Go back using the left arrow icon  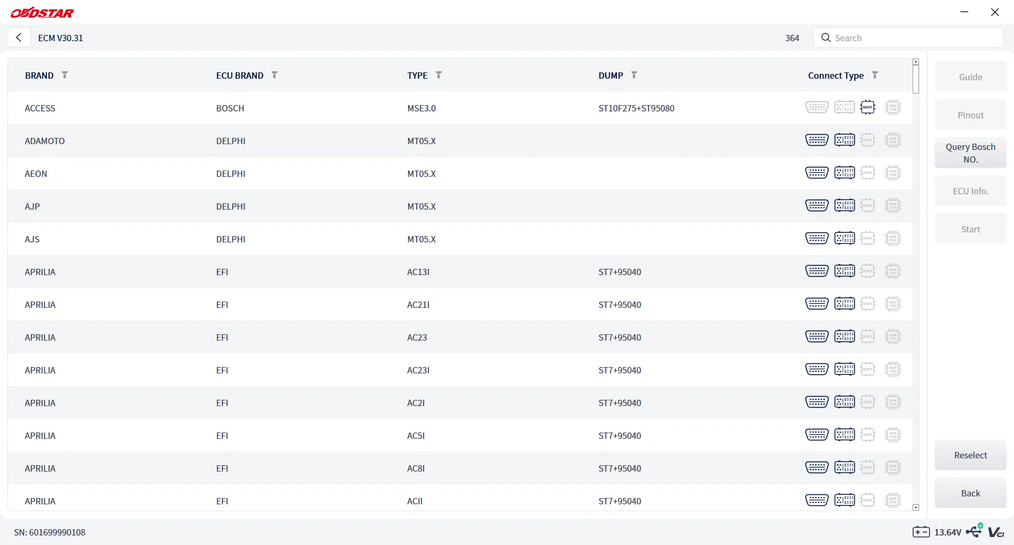click(19, 37)
